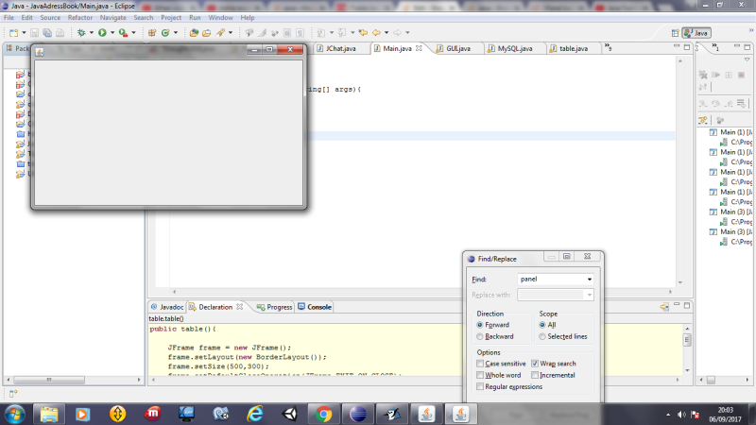
Task: Click the Declaration view vertical scrollbar thumb
Action: coord(687,340)
